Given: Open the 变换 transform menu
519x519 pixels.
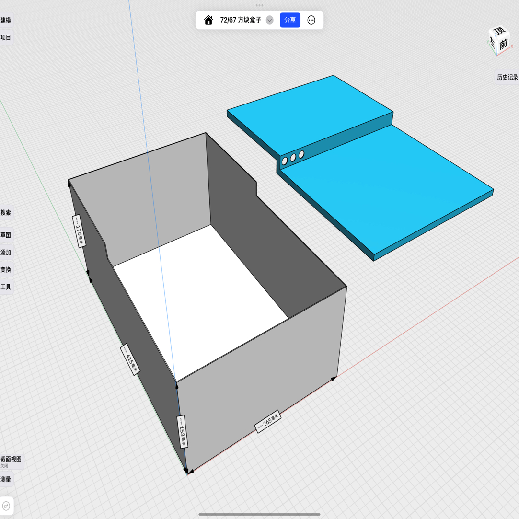Looking at the screenshot, I should [6, 270].
